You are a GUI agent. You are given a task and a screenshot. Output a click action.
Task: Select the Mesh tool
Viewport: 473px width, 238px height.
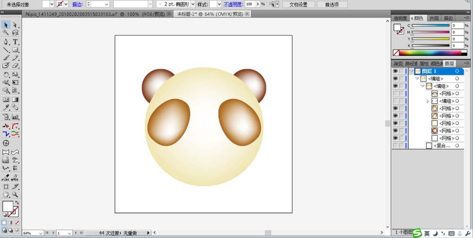click(6, 99)
